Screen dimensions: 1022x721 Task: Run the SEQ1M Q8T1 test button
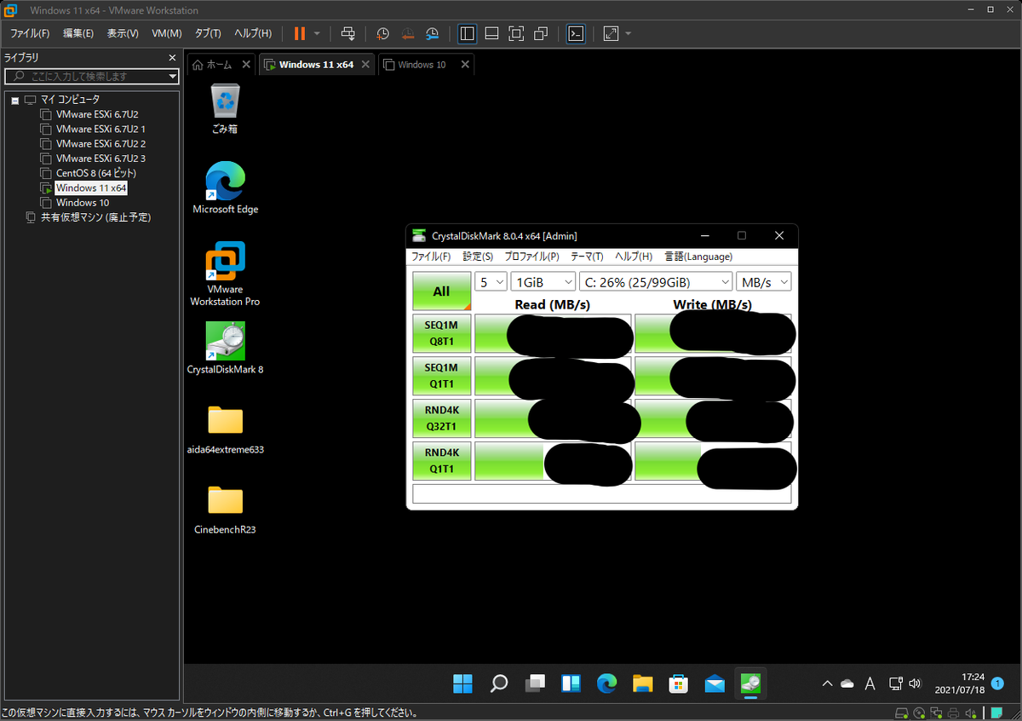[441, 334]
